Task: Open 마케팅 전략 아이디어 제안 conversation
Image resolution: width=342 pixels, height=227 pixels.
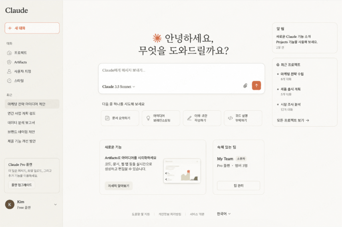Action: point(32,104)
